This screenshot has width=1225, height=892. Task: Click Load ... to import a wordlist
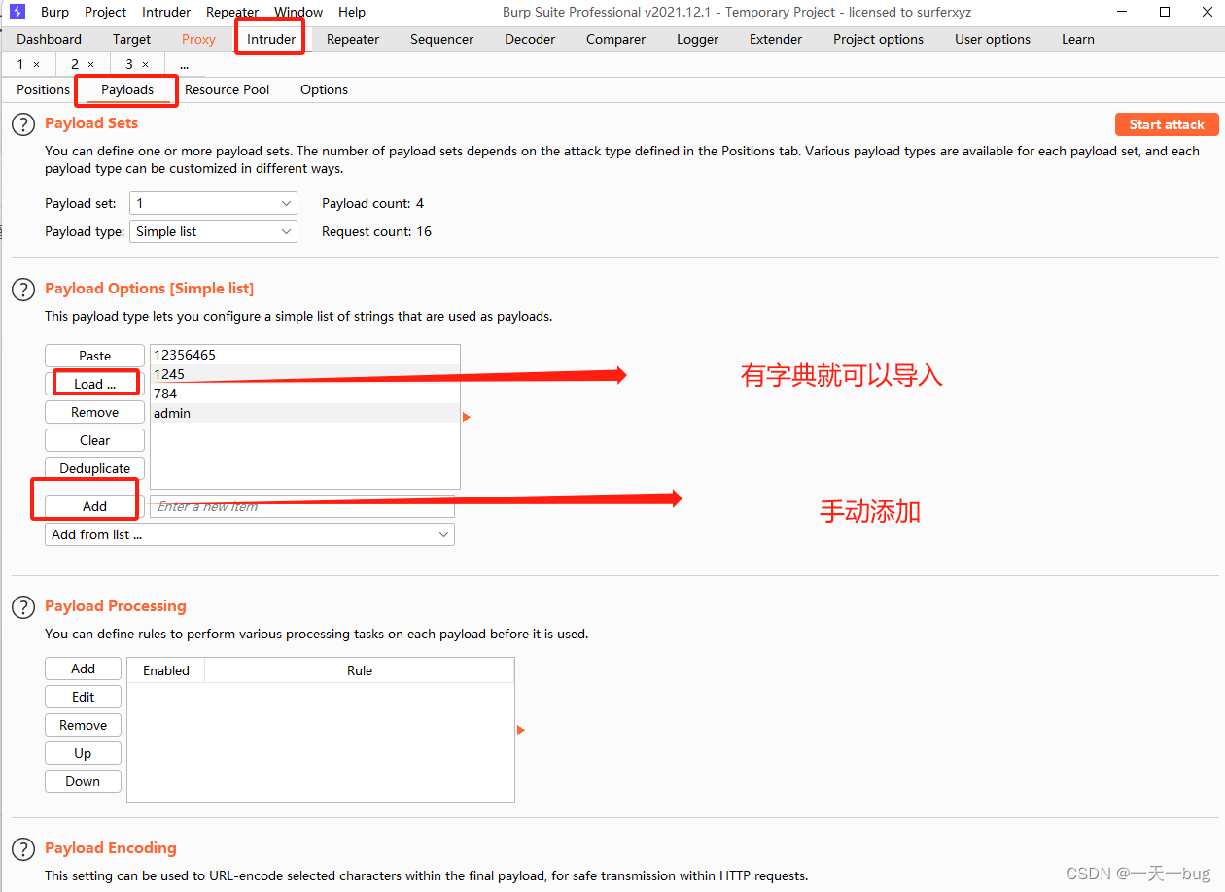95,384
